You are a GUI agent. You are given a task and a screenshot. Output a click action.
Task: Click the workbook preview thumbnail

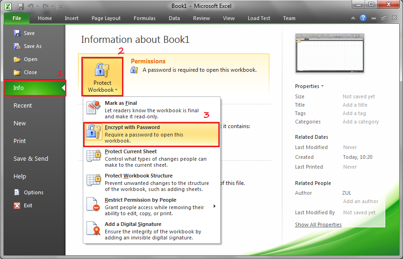click(330, 53)
